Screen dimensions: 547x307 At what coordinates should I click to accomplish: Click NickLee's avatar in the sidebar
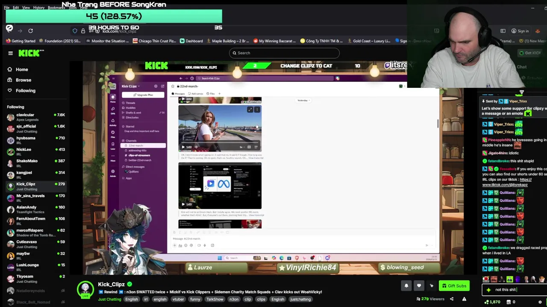[11, 152]
